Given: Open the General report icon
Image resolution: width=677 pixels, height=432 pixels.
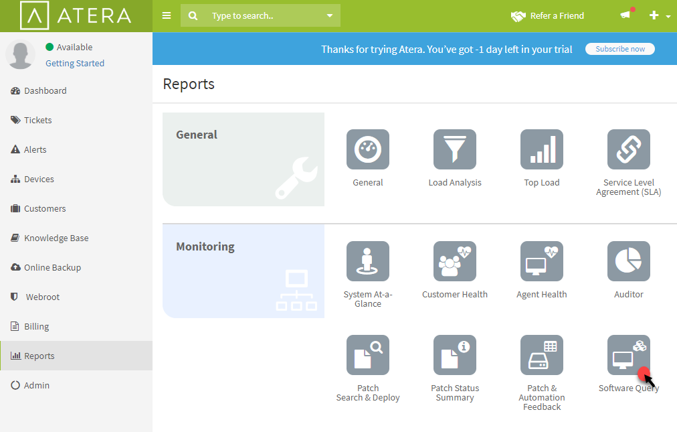Looking at the screenshot, I should click(367, 149).
